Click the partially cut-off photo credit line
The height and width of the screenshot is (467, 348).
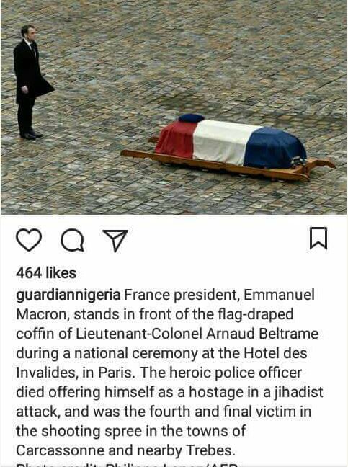click(128, 465)
